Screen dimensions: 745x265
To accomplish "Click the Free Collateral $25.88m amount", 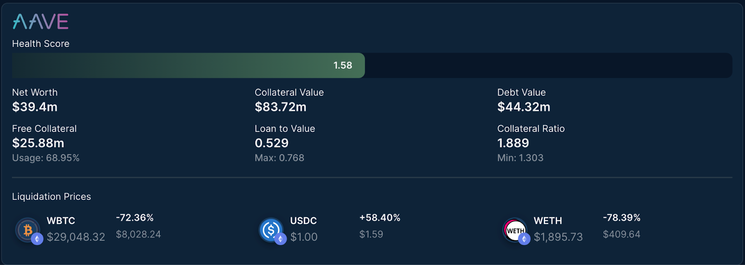I will pyautogui.click(x=38, y=143).
